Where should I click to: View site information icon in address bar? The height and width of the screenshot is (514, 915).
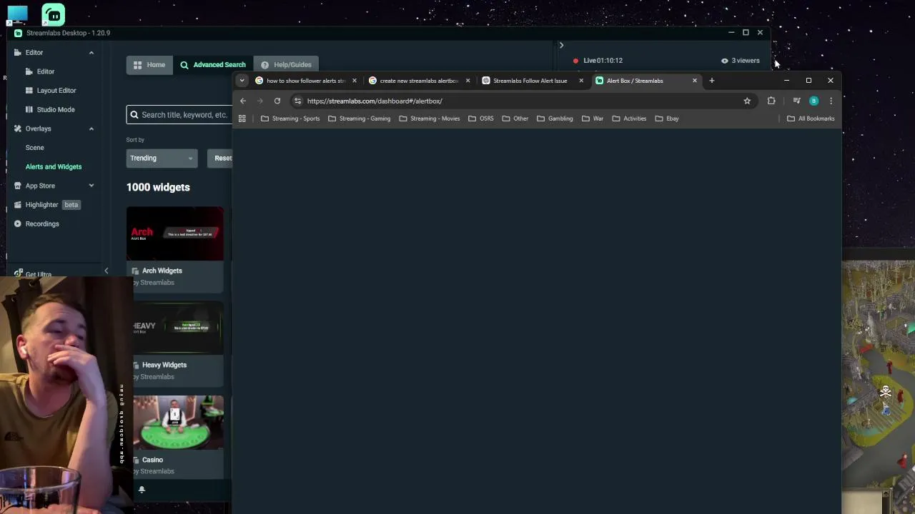point(298,101)
